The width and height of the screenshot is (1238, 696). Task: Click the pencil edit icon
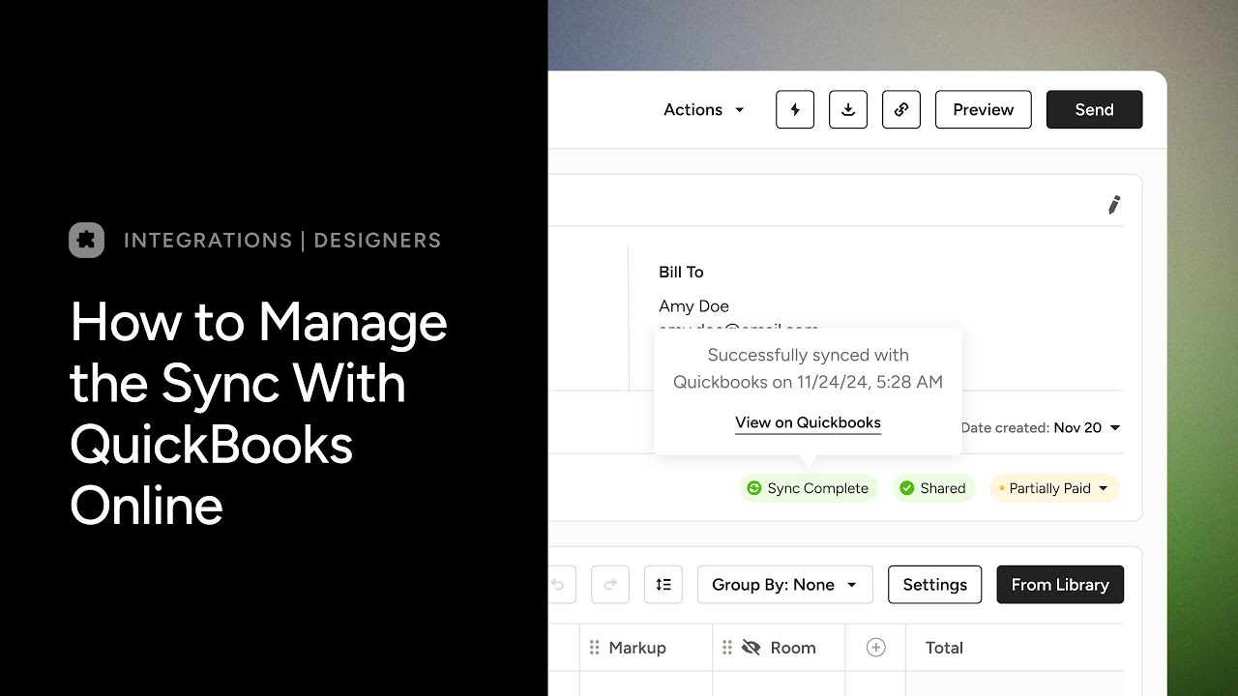point(1114,205)
